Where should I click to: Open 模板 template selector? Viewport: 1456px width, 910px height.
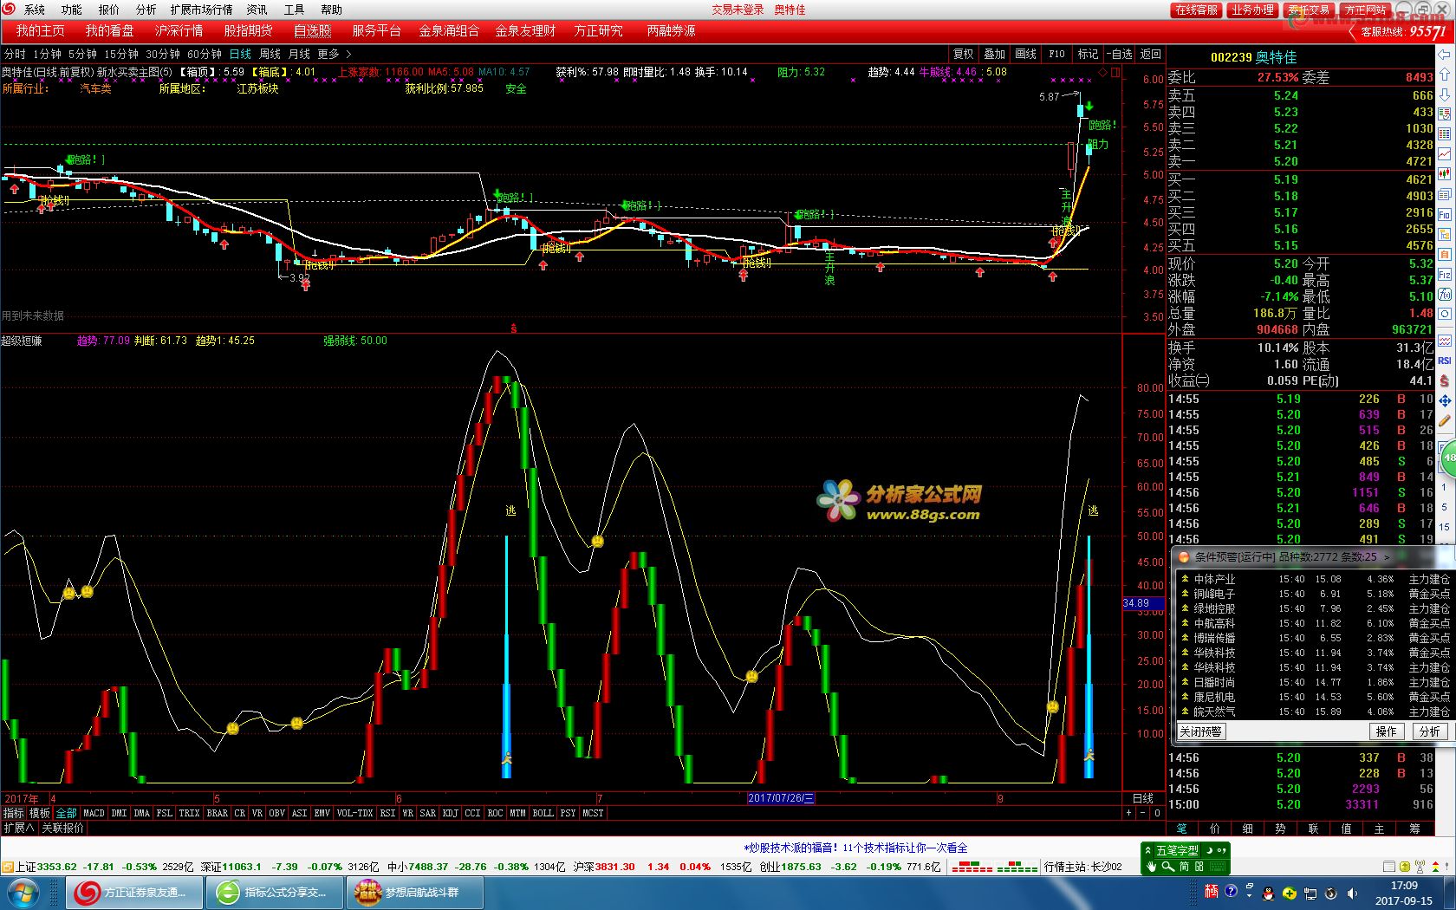[40, 813]
